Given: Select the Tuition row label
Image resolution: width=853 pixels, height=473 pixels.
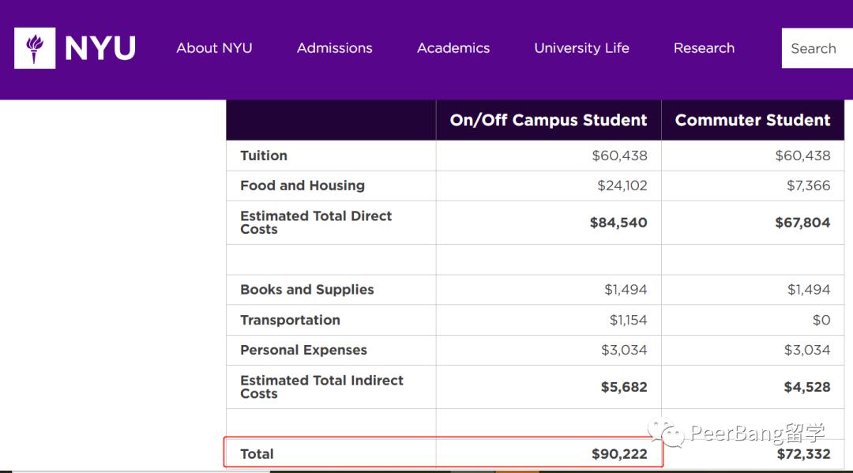Looking at the screenshot, I should click(x=264, y=156).
